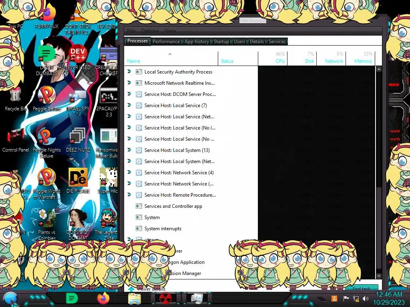The width and height of the screenshot is (410, 307).
Task: Click the System interrupts process icon
Action: click(x=139, y=229)
